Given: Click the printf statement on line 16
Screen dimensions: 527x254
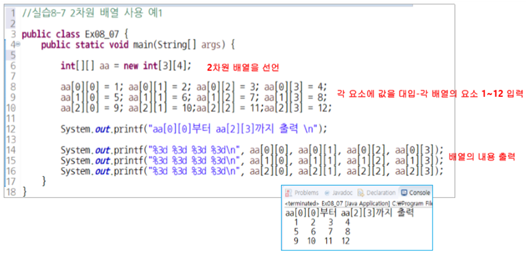Looking at the screenshot, I should [252, 171].
